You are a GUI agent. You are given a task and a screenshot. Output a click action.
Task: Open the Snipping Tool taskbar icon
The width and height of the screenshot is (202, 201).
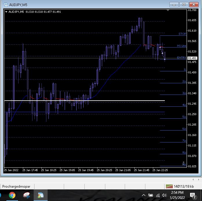tap(26, 195)
